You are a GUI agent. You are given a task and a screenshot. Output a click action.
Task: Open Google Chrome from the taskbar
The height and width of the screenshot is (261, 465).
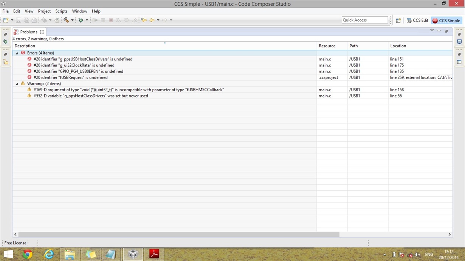coord(28,254)
